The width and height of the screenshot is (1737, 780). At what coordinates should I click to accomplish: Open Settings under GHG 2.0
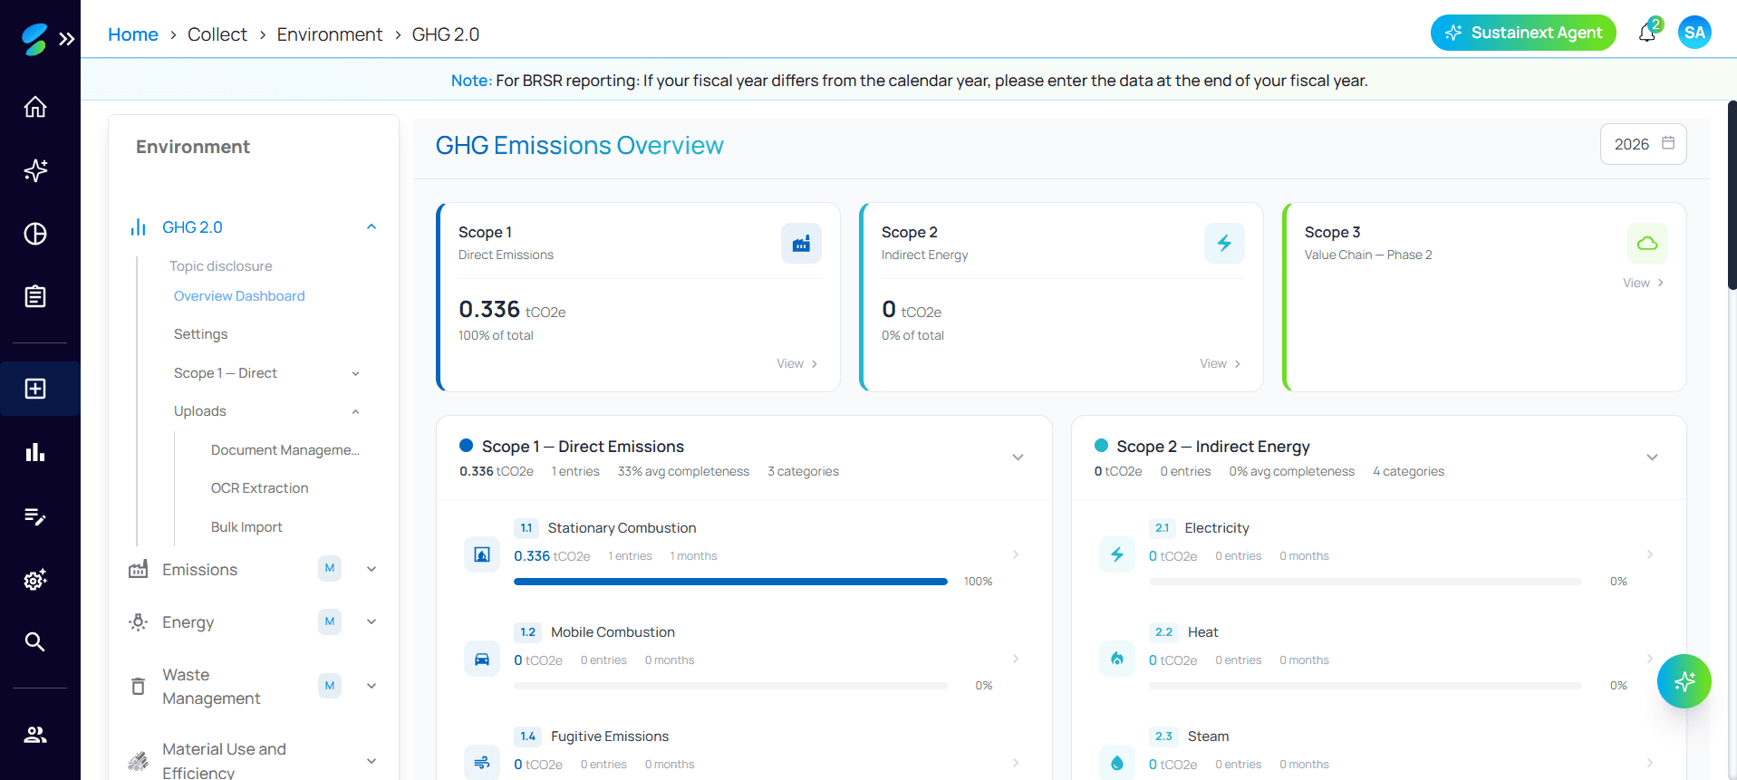click(x=201, y=334)
